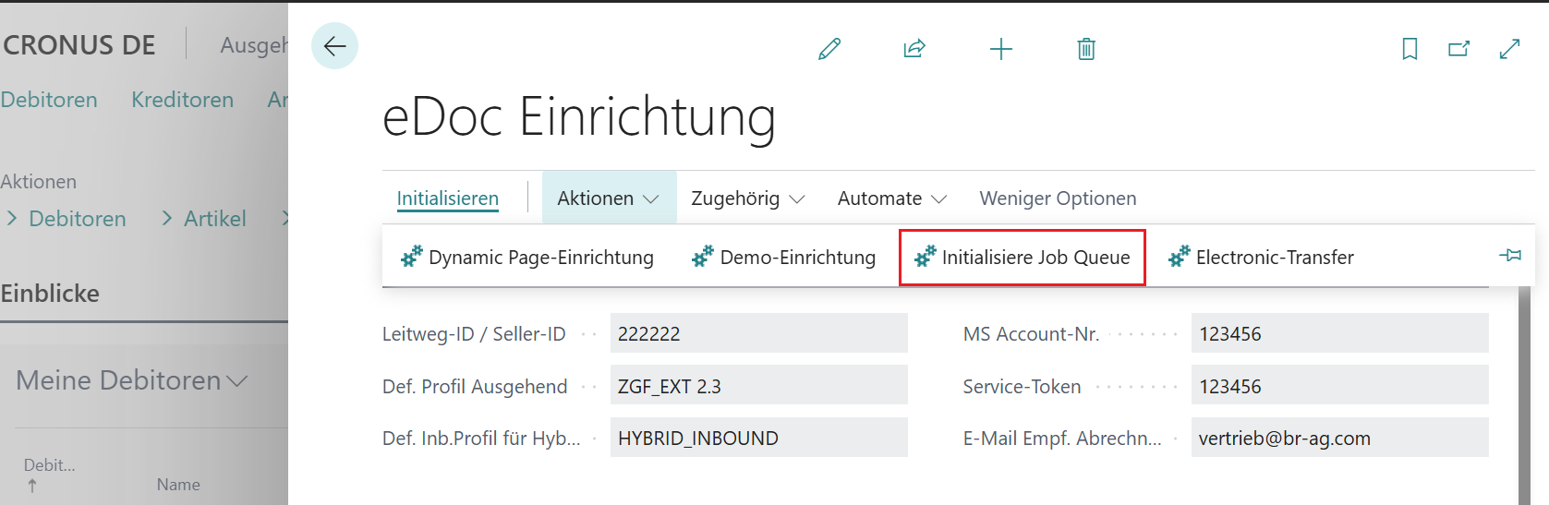Click the expand to full-screen arrows icon
This screenshot has height=505, width=1549.
1509,49
